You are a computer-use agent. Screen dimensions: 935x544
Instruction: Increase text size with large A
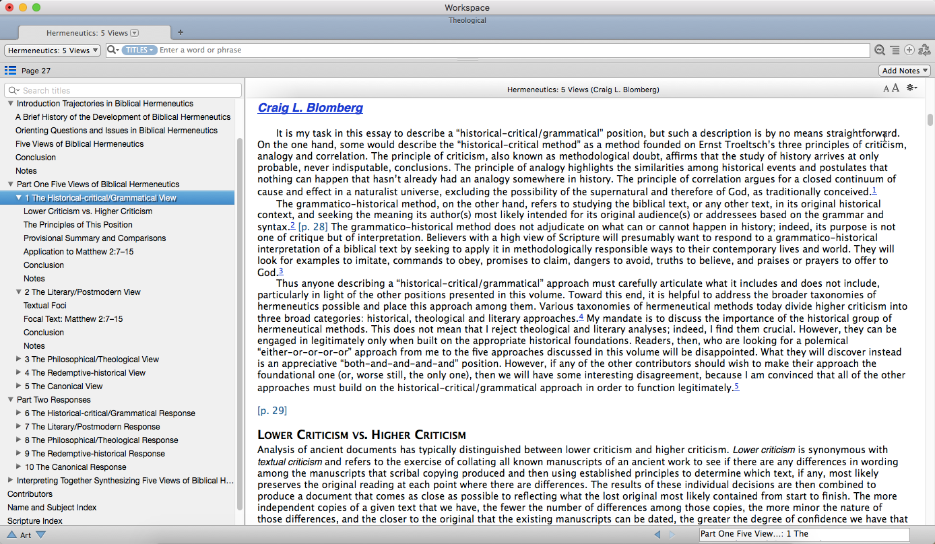[895, 88]
